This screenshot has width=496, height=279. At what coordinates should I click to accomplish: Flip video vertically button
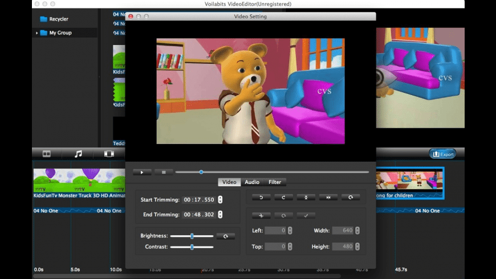tap(306, 197)
